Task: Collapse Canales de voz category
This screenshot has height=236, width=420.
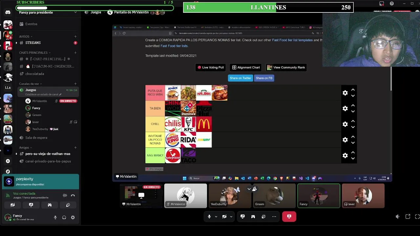Action: (30, 84)
